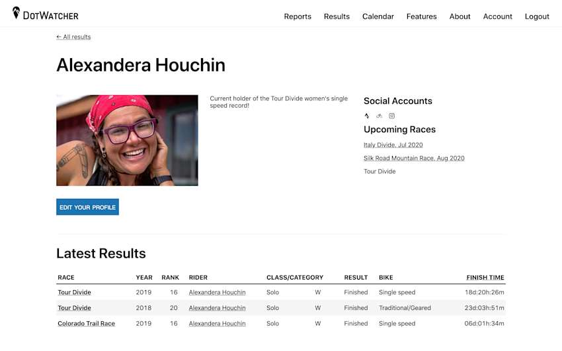Click the single speed record bio text
This screenshot has width=562, height=351.
point(279,102)
